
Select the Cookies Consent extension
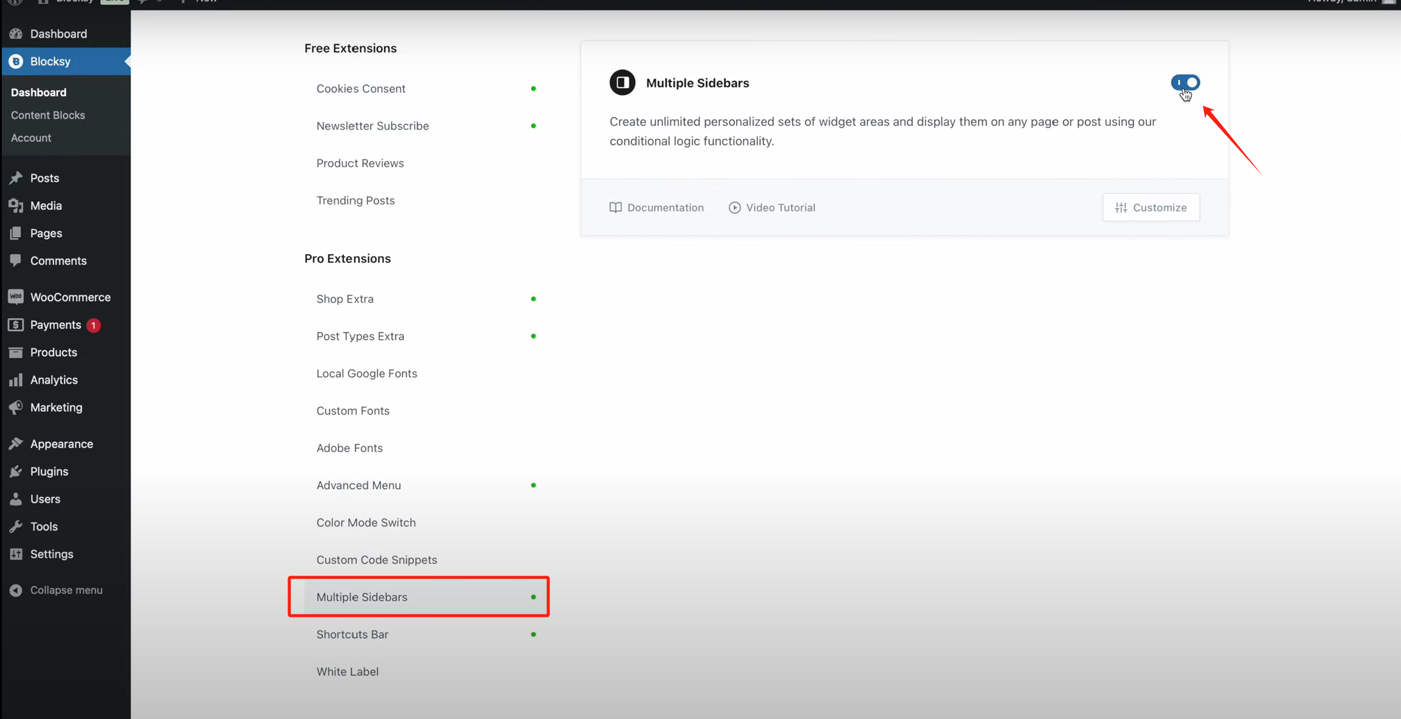(x=361, y=89)
